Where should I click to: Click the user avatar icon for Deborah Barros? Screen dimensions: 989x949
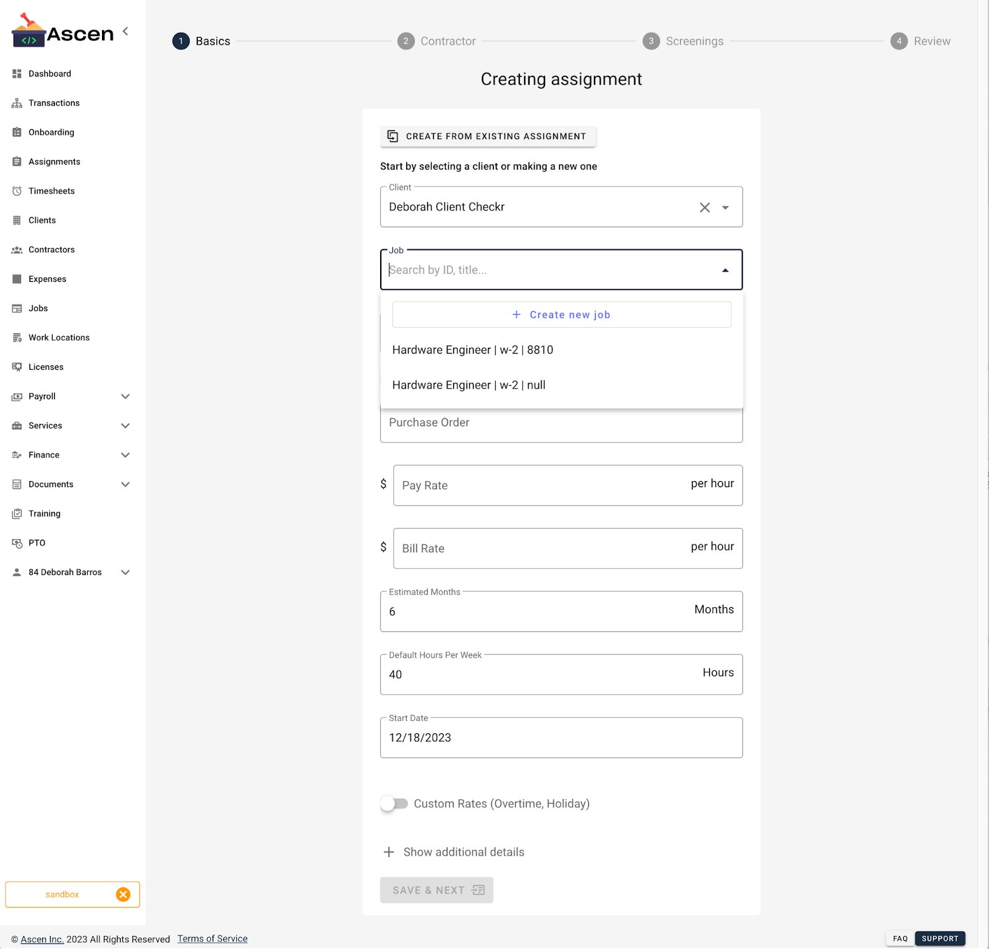[17, 572]
